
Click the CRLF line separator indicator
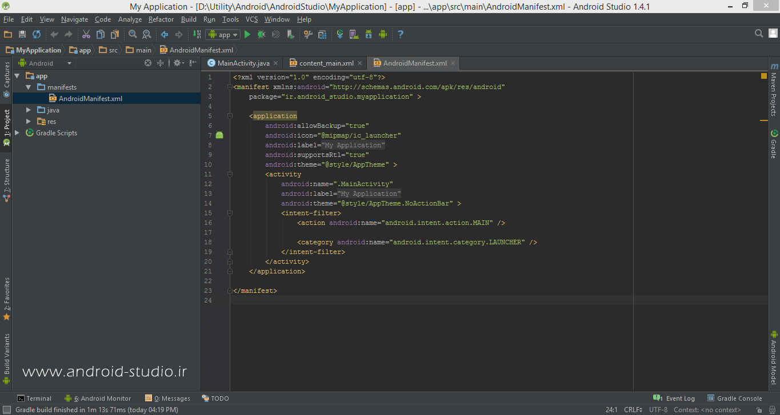click(x=633, y=410)
